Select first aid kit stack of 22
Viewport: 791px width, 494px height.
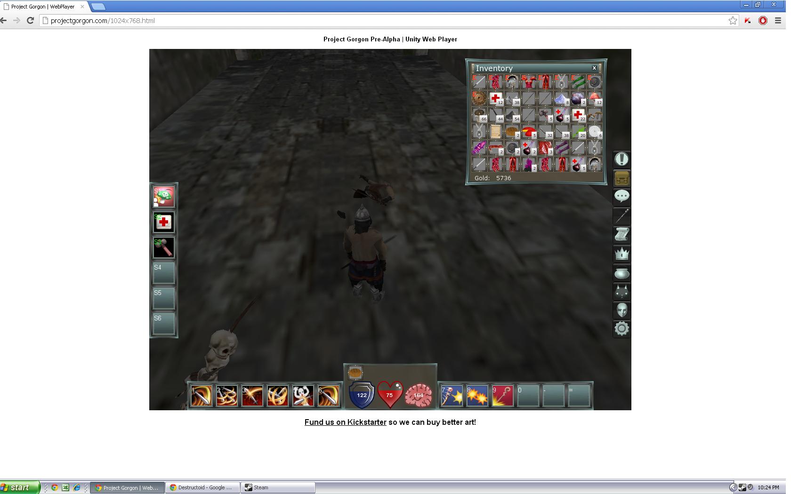click(578, 115)
